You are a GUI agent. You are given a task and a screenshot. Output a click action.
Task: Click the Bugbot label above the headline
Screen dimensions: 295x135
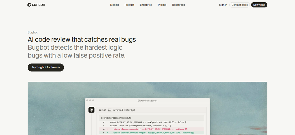coord(33,32)
